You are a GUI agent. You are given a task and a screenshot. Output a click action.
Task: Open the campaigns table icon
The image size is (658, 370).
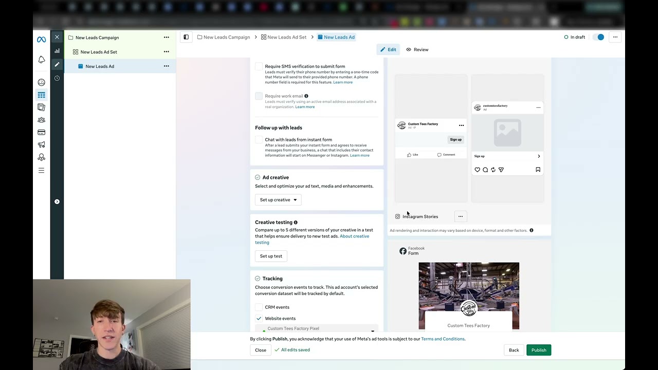tap(41, 95)
